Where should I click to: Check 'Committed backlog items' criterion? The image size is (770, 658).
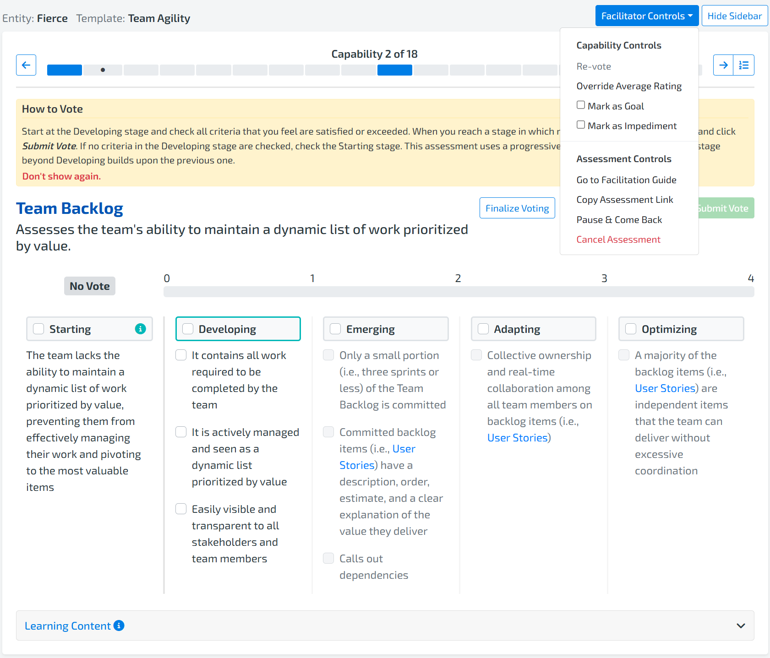[328, 432]
